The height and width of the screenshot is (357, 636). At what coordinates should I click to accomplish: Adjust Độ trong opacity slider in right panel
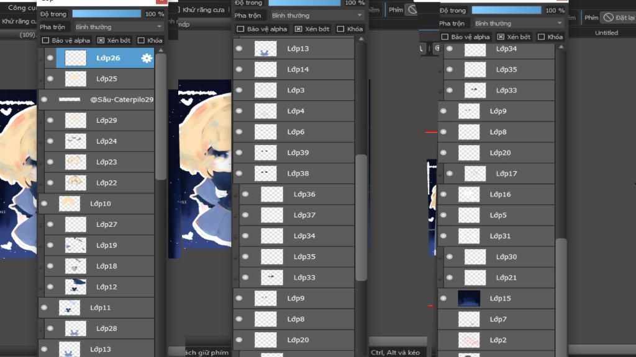(x=507, y=10)
